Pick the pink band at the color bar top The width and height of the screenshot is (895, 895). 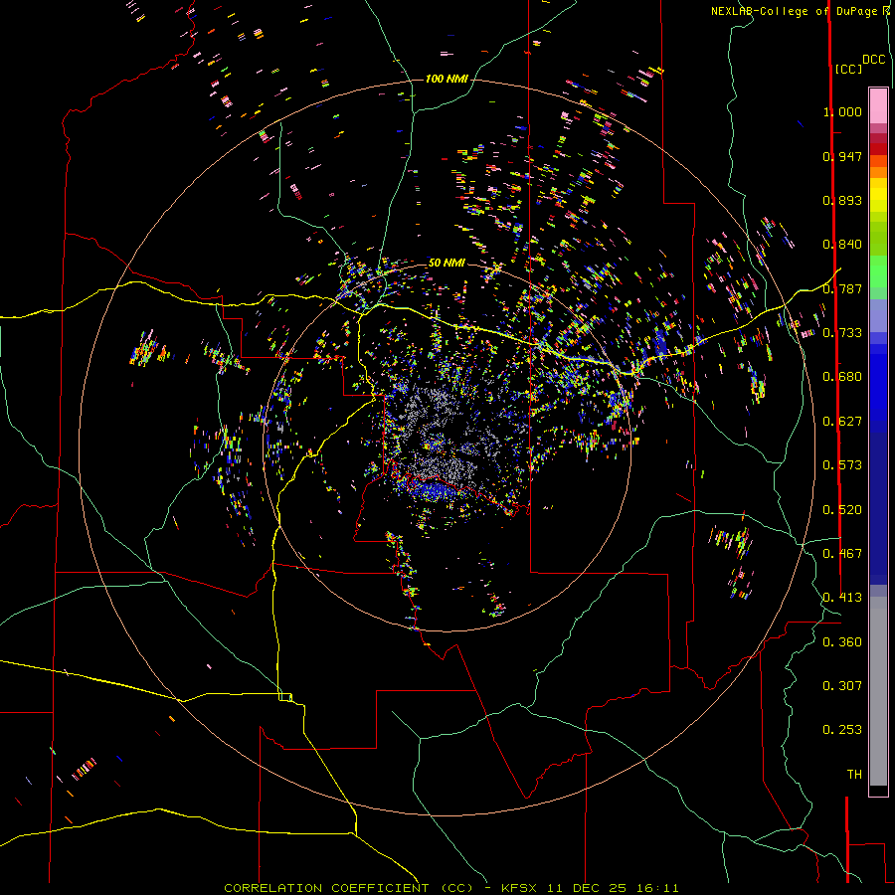click(x=878, y=106)
